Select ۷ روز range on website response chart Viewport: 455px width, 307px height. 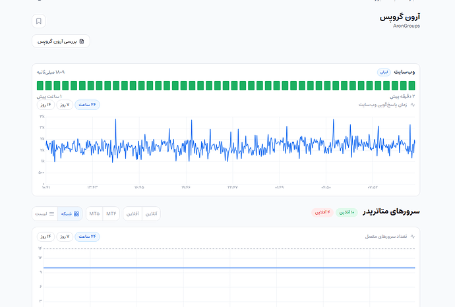65,105
